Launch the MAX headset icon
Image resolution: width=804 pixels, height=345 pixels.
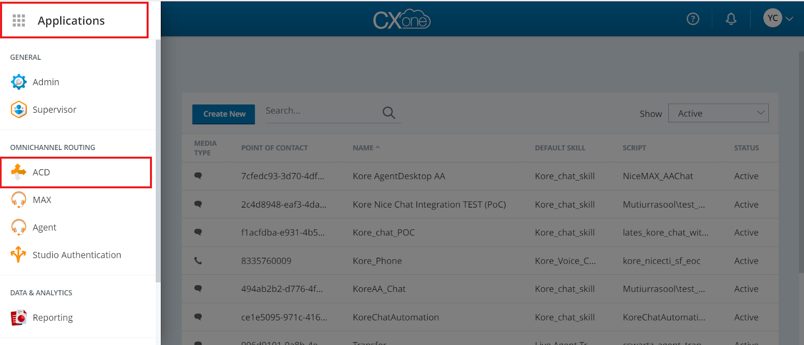click(x=19, y=200)
